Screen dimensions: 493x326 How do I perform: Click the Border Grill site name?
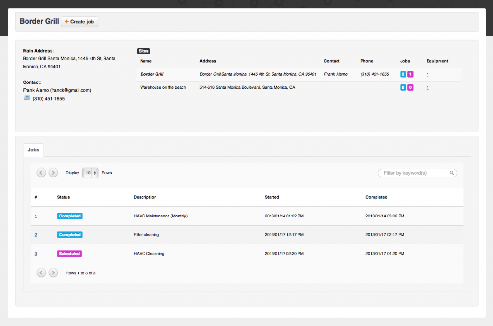coord(152,74)
